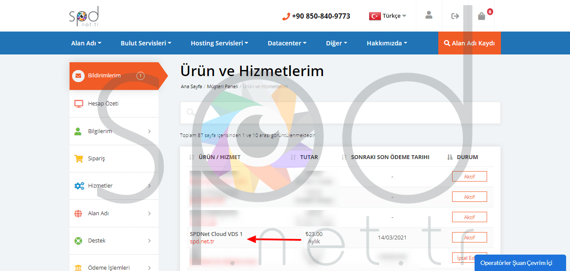Expand the Hosting Servisleri menu
The width and height of the screenshot is (570, 271).
219,43
